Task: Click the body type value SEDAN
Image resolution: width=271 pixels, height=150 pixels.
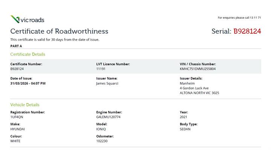Action: tap(185, 129)
